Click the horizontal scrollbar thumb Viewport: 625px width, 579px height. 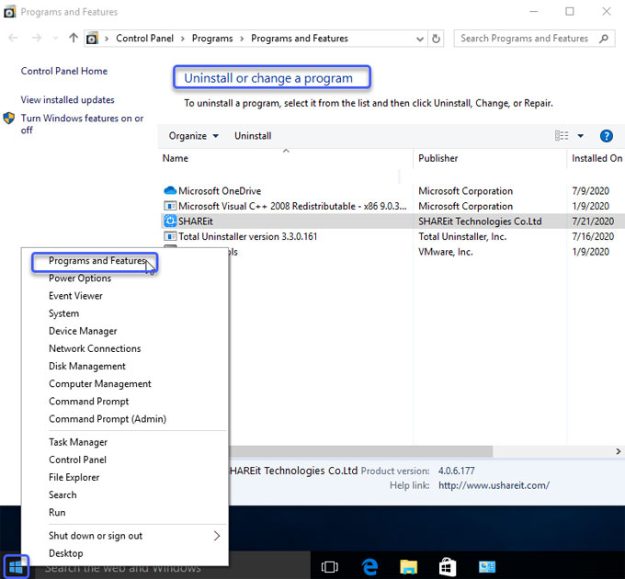[x=360, y=451]
